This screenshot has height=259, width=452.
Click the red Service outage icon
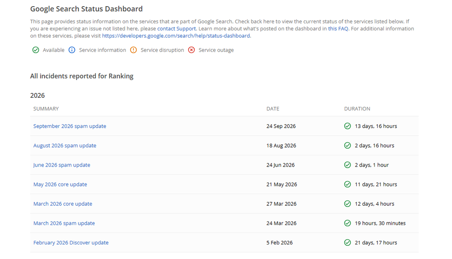point(192,50)
